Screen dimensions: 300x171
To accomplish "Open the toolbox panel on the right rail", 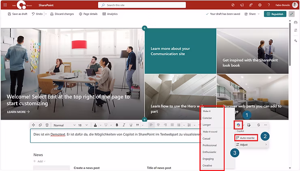I will (x=296, y=22).
